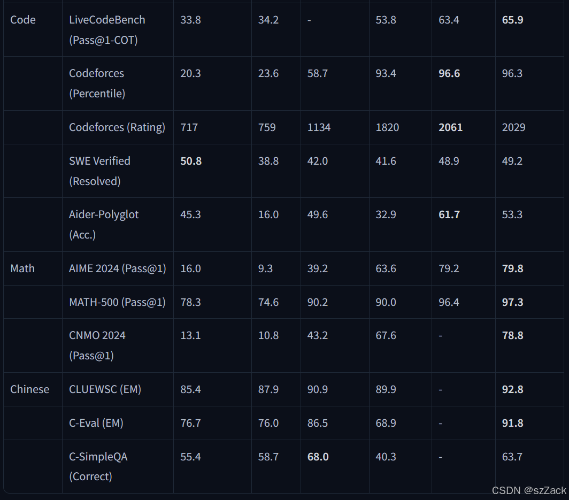
Task: Click the SWE Verified value 49.2
Action: pos(512,161)
